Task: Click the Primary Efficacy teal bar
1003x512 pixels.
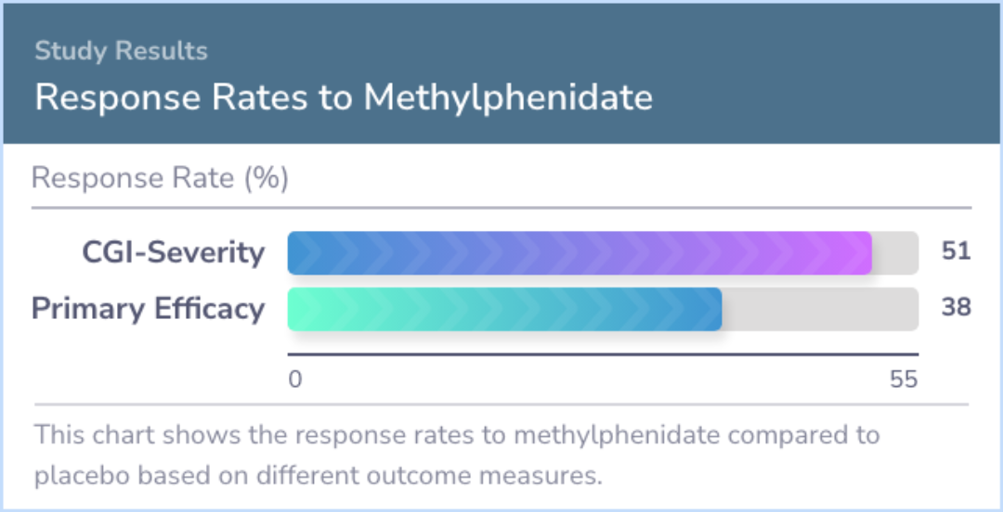Action: pyautogui.click(x=504, y=310)
